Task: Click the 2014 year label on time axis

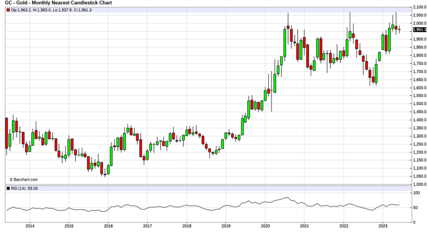Action: pyautogui.click(x=30, y=226)
